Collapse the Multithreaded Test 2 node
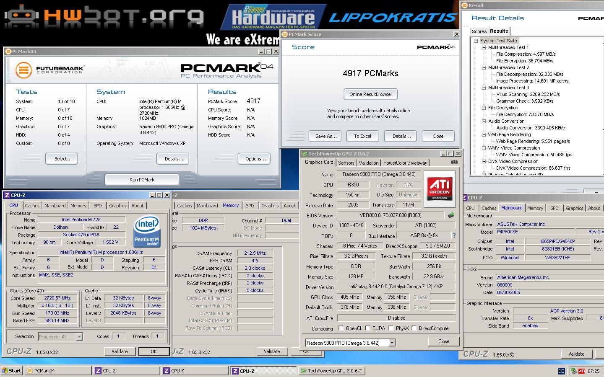604x377 pixels. (484, 67)
